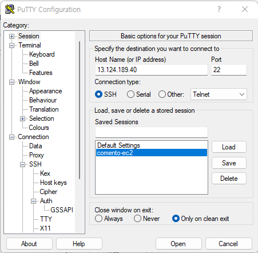
Task: Open the SSH category in the tree
Action: tap(35, 164)
